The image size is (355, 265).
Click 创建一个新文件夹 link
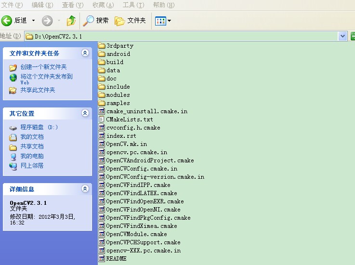click(x=43, y=67)
